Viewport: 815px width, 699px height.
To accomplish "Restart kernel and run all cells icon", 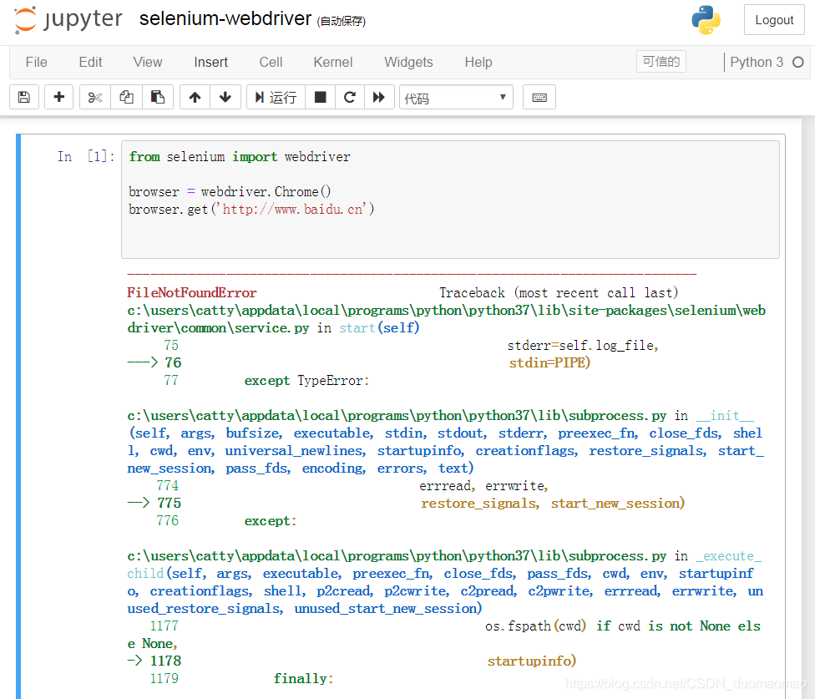I will point(379,97).
